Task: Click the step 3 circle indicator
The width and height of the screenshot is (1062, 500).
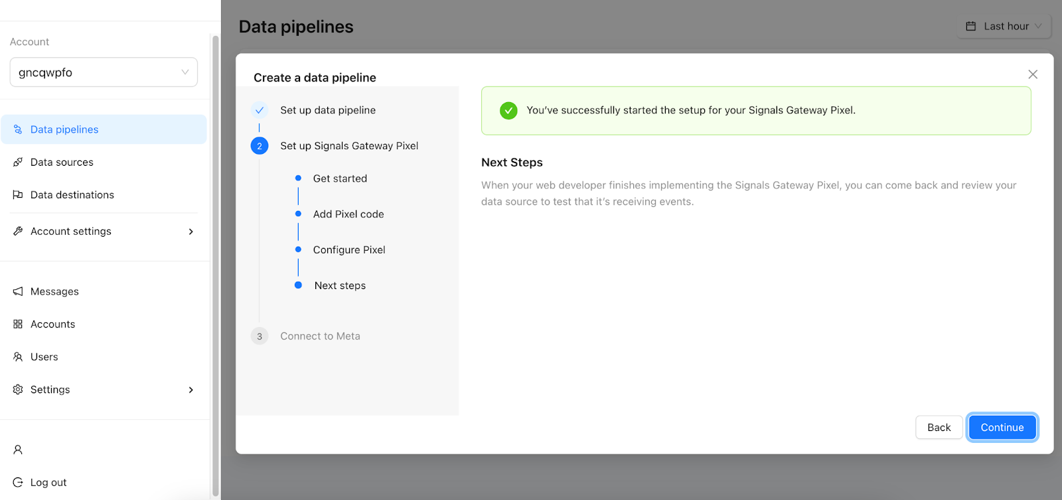Action: click(x=260, y=336)
